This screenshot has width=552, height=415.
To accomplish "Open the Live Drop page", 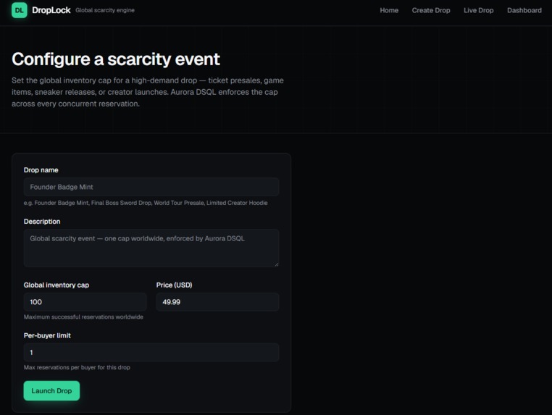I will tap(478, 10).
